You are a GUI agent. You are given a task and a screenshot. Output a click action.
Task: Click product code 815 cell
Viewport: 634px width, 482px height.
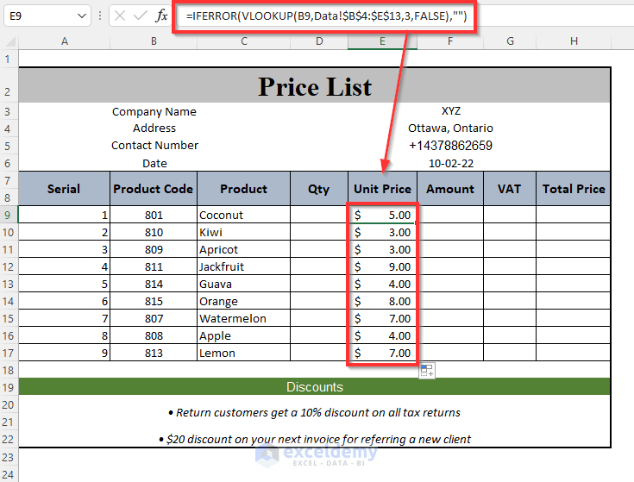coord(154,302)
